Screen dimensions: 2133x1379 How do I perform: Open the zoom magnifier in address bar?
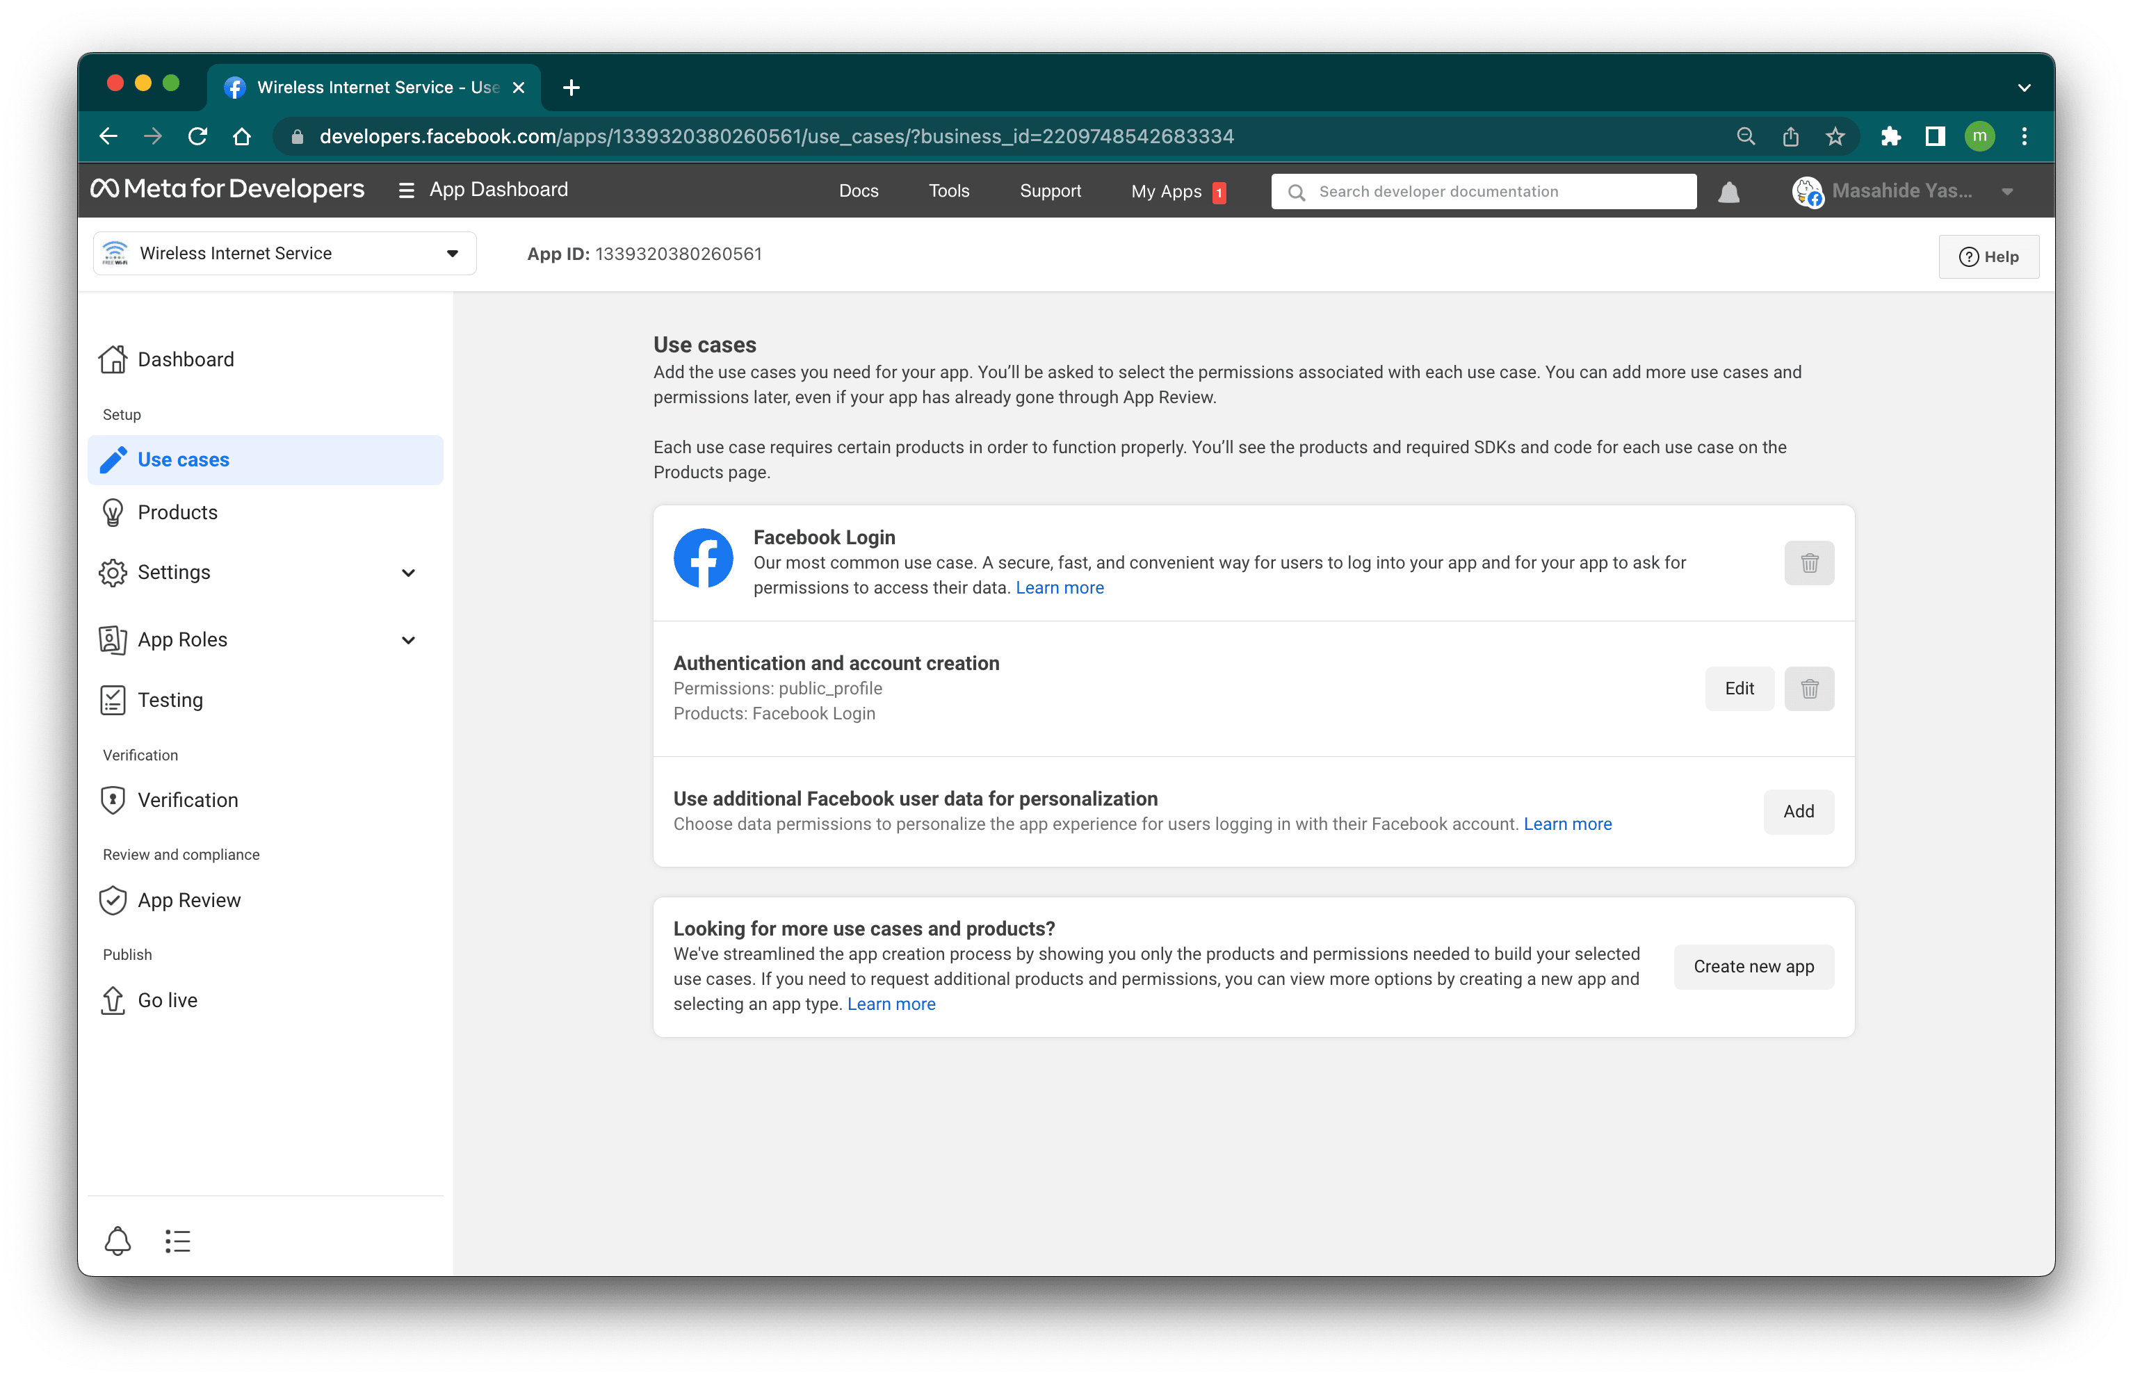[x=1745, y=136]
